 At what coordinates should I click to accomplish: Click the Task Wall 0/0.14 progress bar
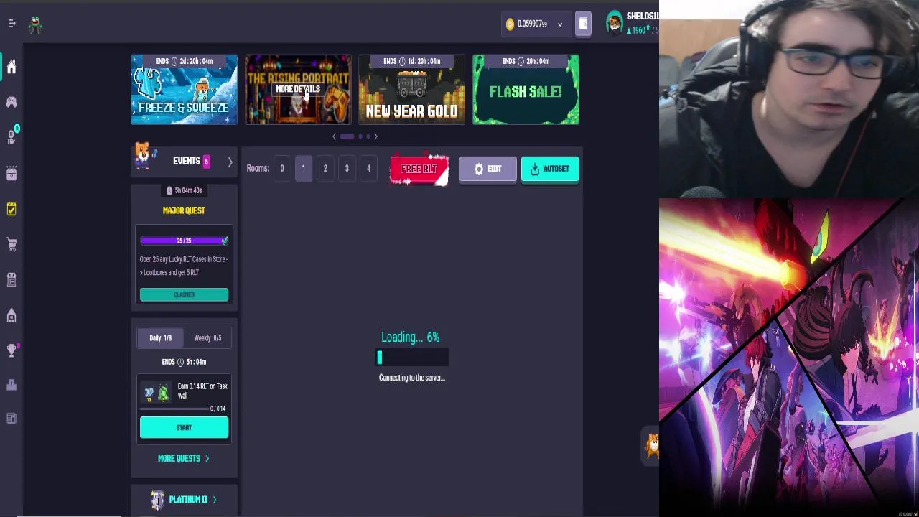click(x=174, y=409)
